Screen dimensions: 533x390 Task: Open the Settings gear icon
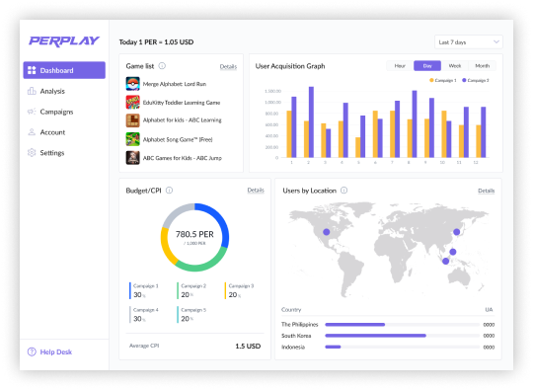[x=32, y=153]
